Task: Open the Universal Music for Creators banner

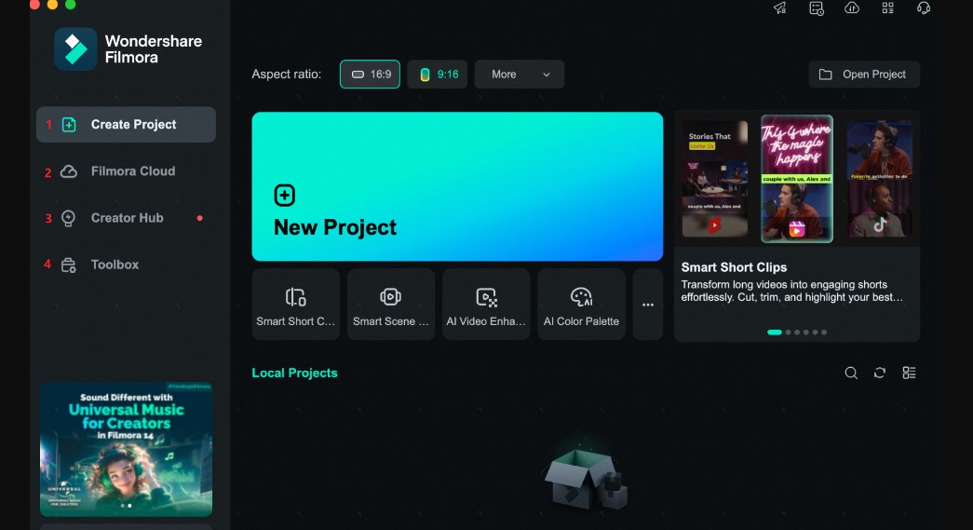Action: 126,447
